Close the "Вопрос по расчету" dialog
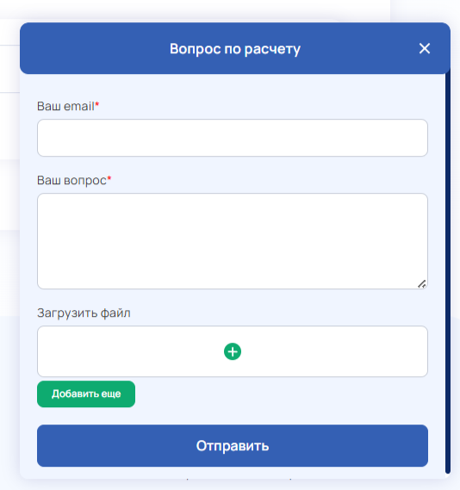 tap(425, 48)
